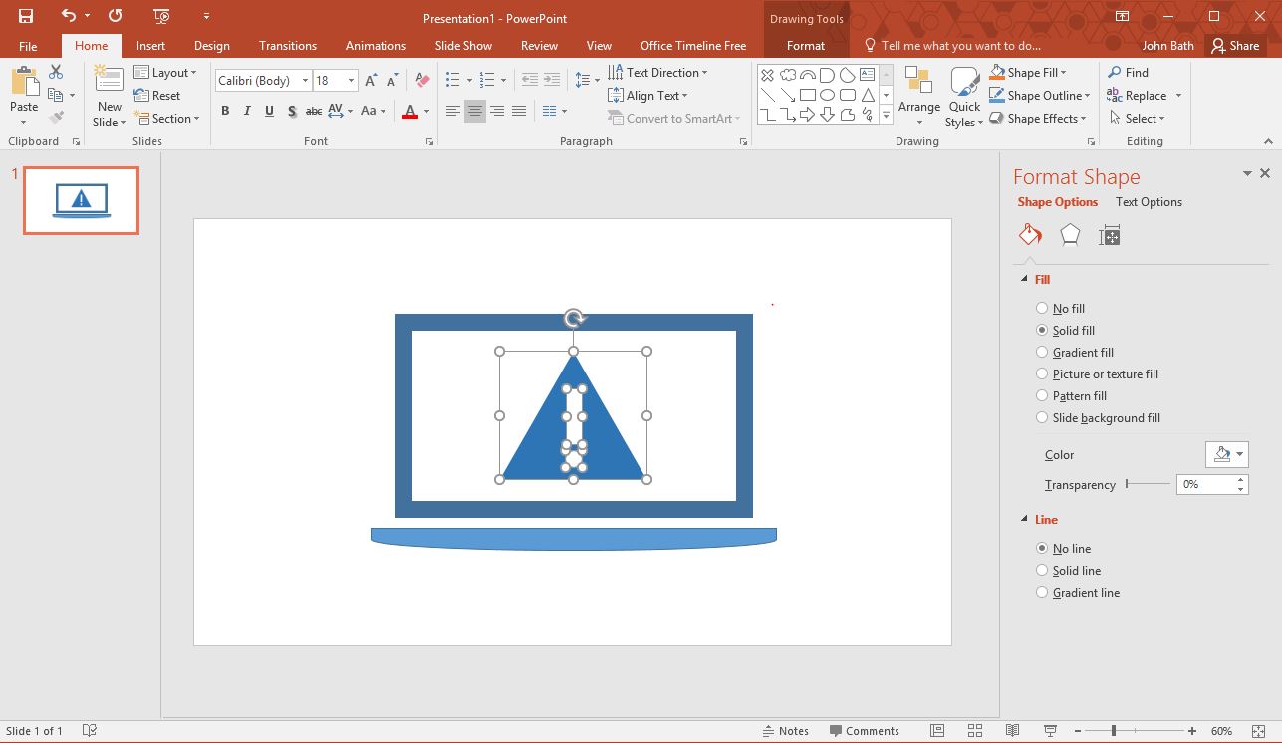This screenshot has height=743, width=1282.
Task: Open the font size dropdown
Action: tap(354, 80)
